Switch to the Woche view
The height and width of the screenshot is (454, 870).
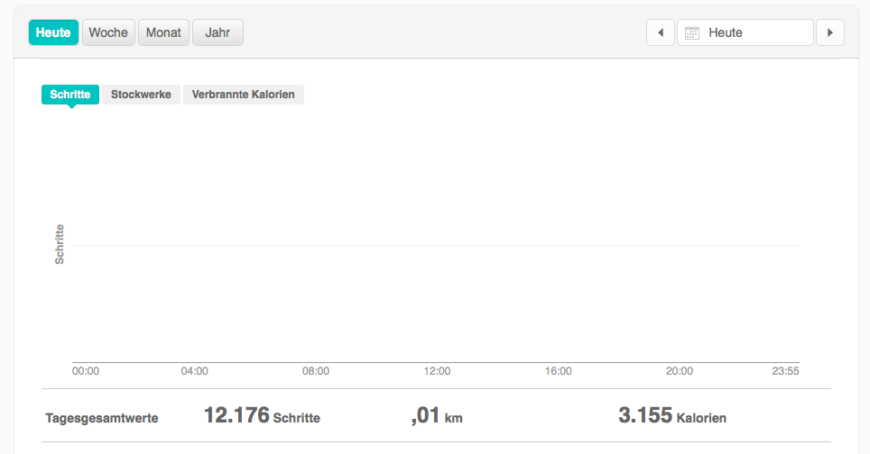[x=108, y=33]
